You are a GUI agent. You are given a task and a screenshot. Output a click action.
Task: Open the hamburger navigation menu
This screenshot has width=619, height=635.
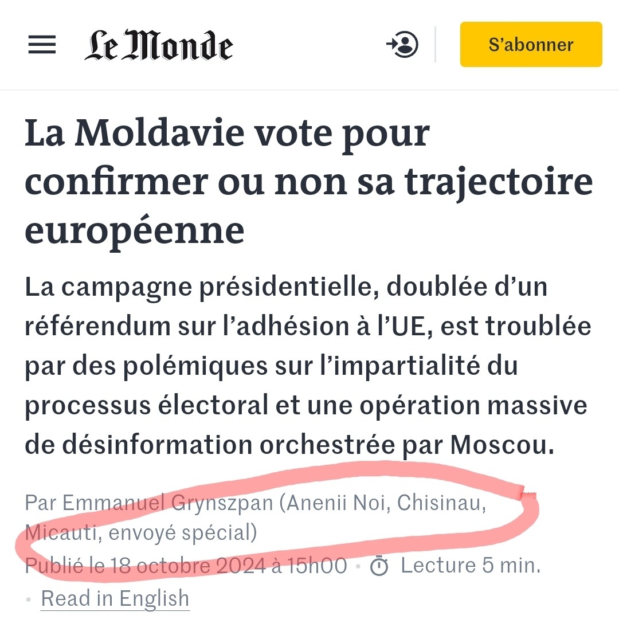click(x=42, y=45)
